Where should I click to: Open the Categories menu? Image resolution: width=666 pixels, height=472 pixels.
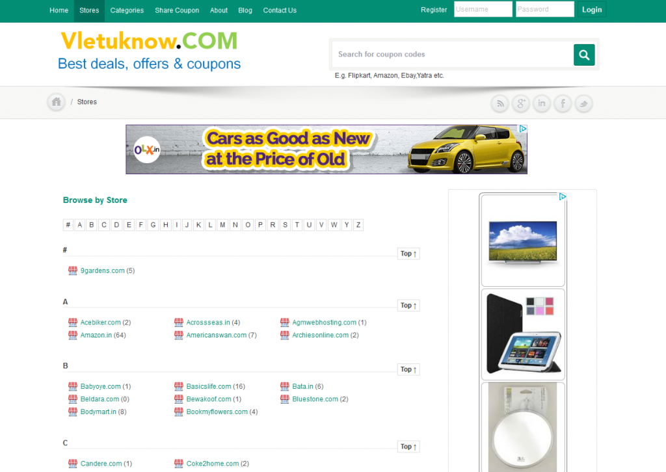point(127,10)
